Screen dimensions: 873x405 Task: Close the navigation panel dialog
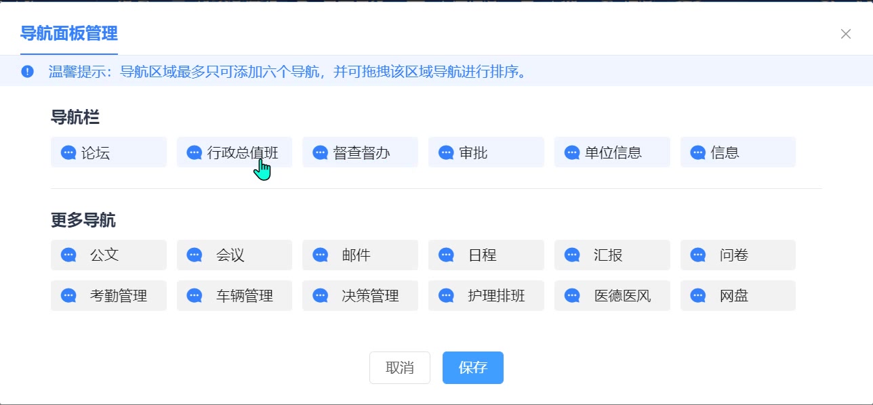point(845,34)
